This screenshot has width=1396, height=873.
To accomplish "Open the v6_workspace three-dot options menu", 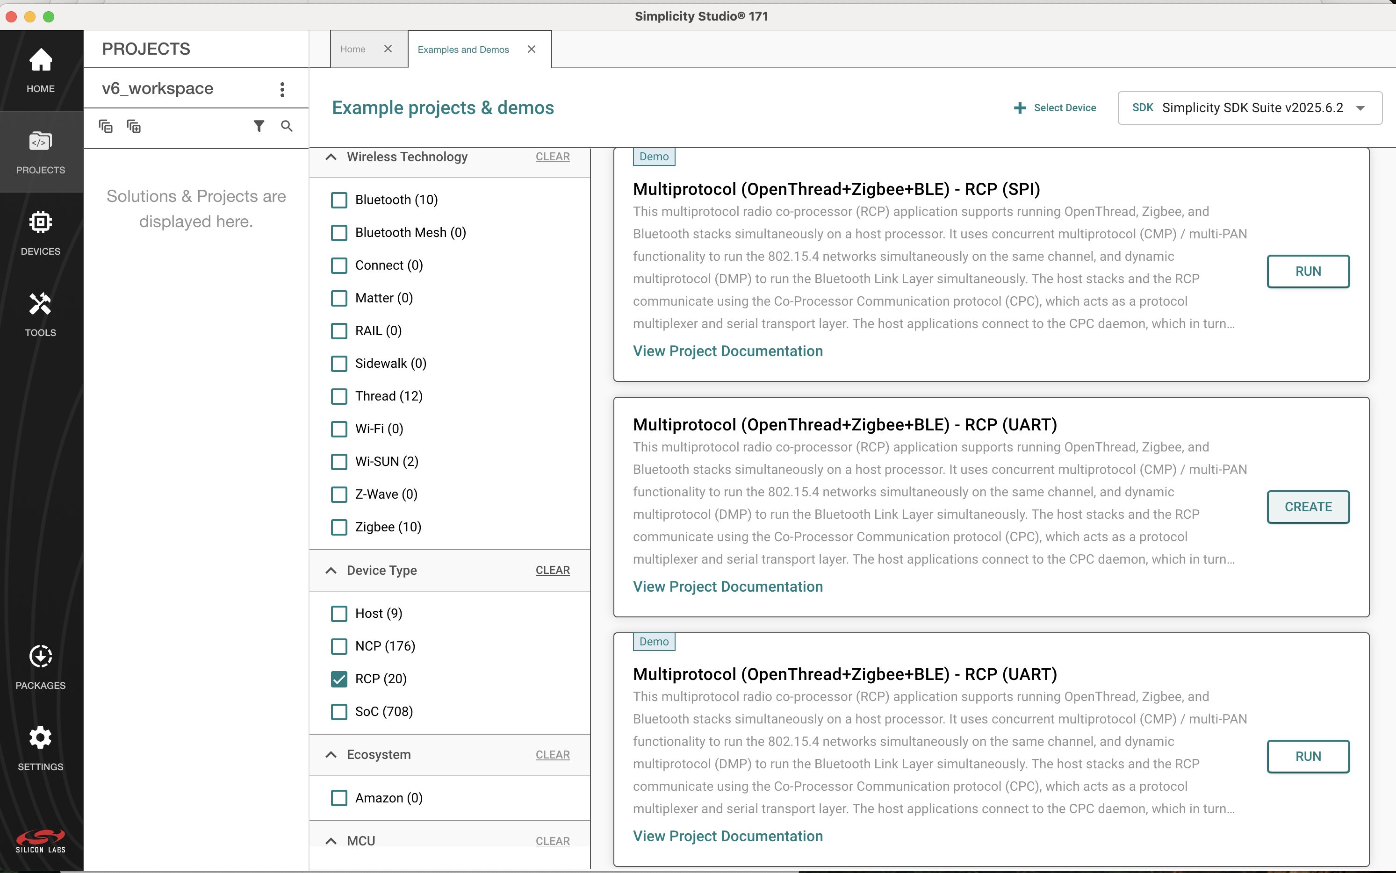I will point(282,89).
